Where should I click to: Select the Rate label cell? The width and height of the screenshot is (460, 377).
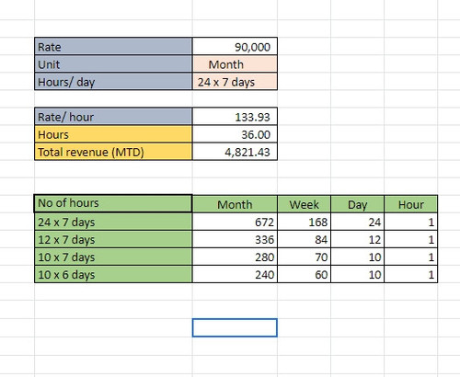click(x=113, y=46)
